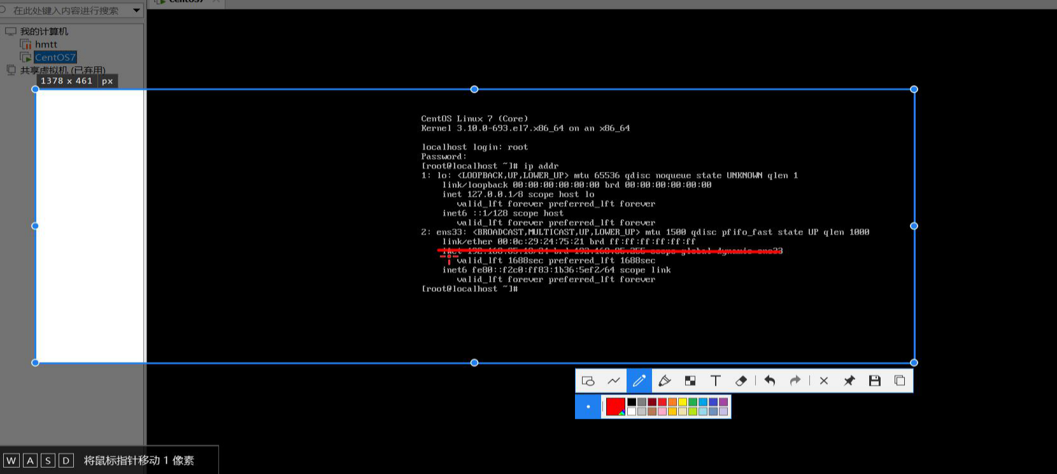Click the 共享虚拟机 computer icon
The image size is (1057, 474).
tap(11, 70)
